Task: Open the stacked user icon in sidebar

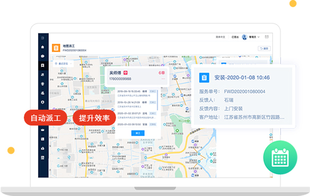Action: click(43, 93)
